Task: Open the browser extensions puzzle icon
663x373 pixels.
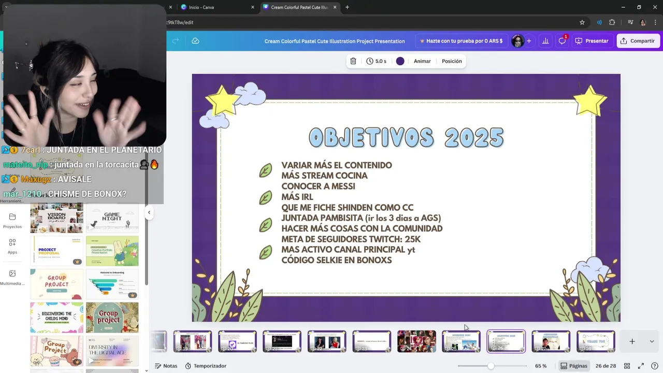Action: (612, 22)
